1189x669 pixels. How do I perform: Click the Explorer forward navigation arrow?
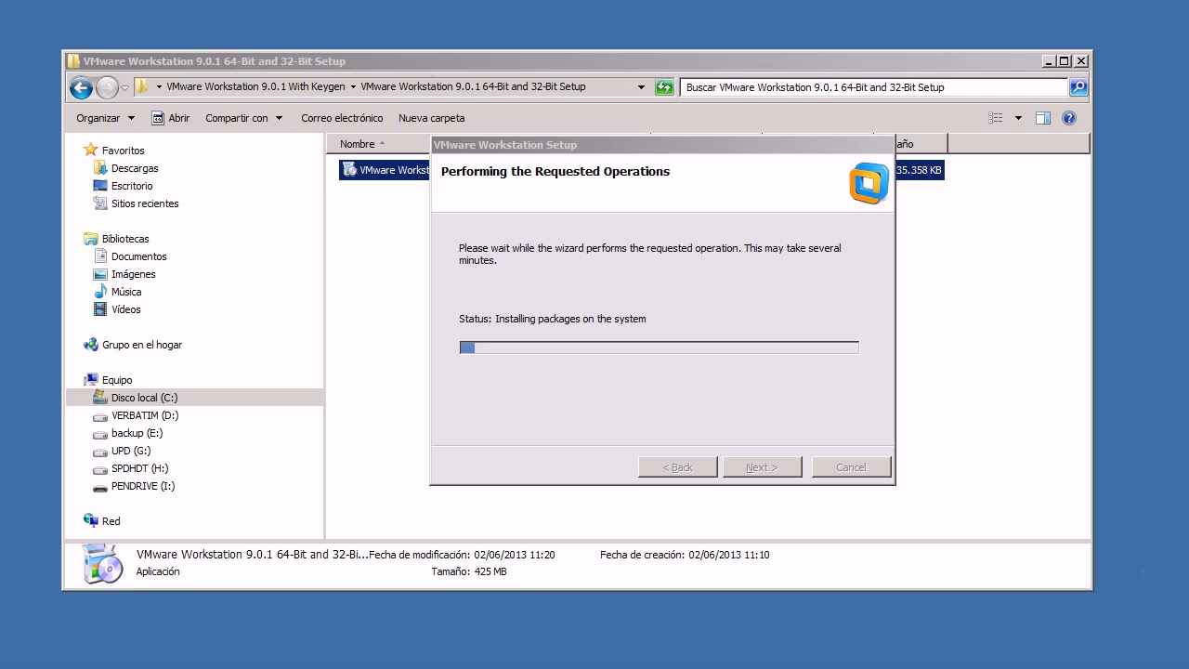107,87
